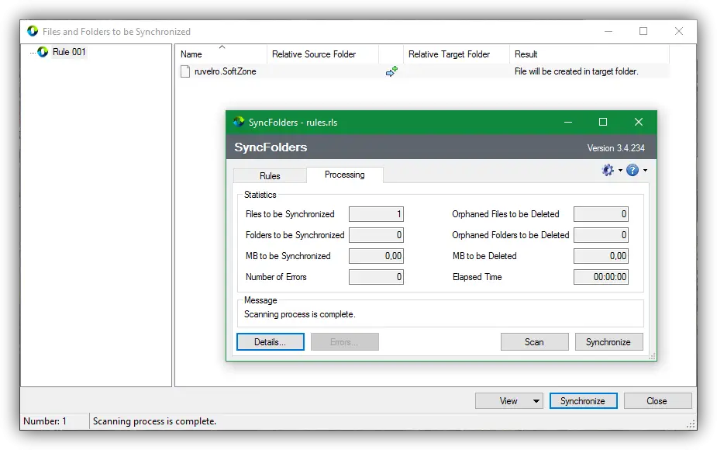This screenshot has height=450, width=717.
Task: Click the Orphaned Folders to be Deleted value field
Action: pyautogui.click(x=601, y=235)
